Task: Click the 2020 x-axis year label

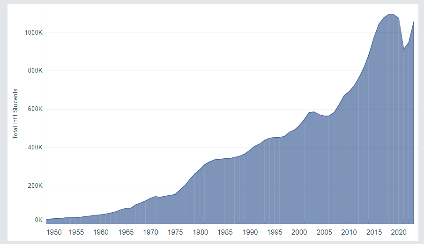Action: point(398,232)
